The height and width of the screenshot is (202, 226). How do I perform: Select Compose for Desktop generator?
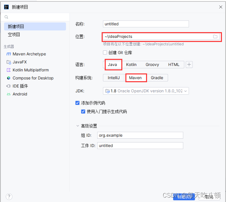pos(35,78)
